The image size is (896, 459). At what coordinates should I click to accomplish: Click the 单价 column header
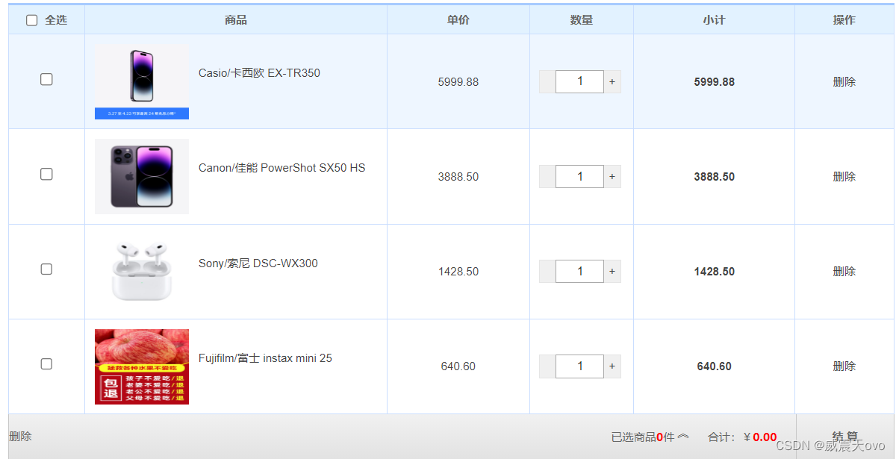tap(458, 20)
